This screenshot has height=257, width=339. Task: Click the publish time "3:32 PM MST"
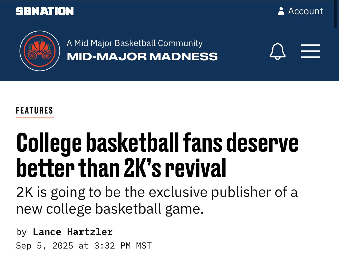[123, 246]
